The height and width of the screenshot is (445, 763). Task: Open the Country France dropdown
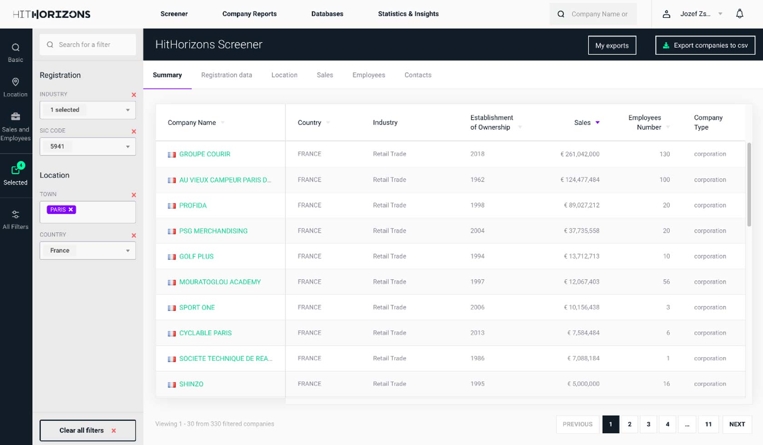pyautogui.click(x=88, y=251)
